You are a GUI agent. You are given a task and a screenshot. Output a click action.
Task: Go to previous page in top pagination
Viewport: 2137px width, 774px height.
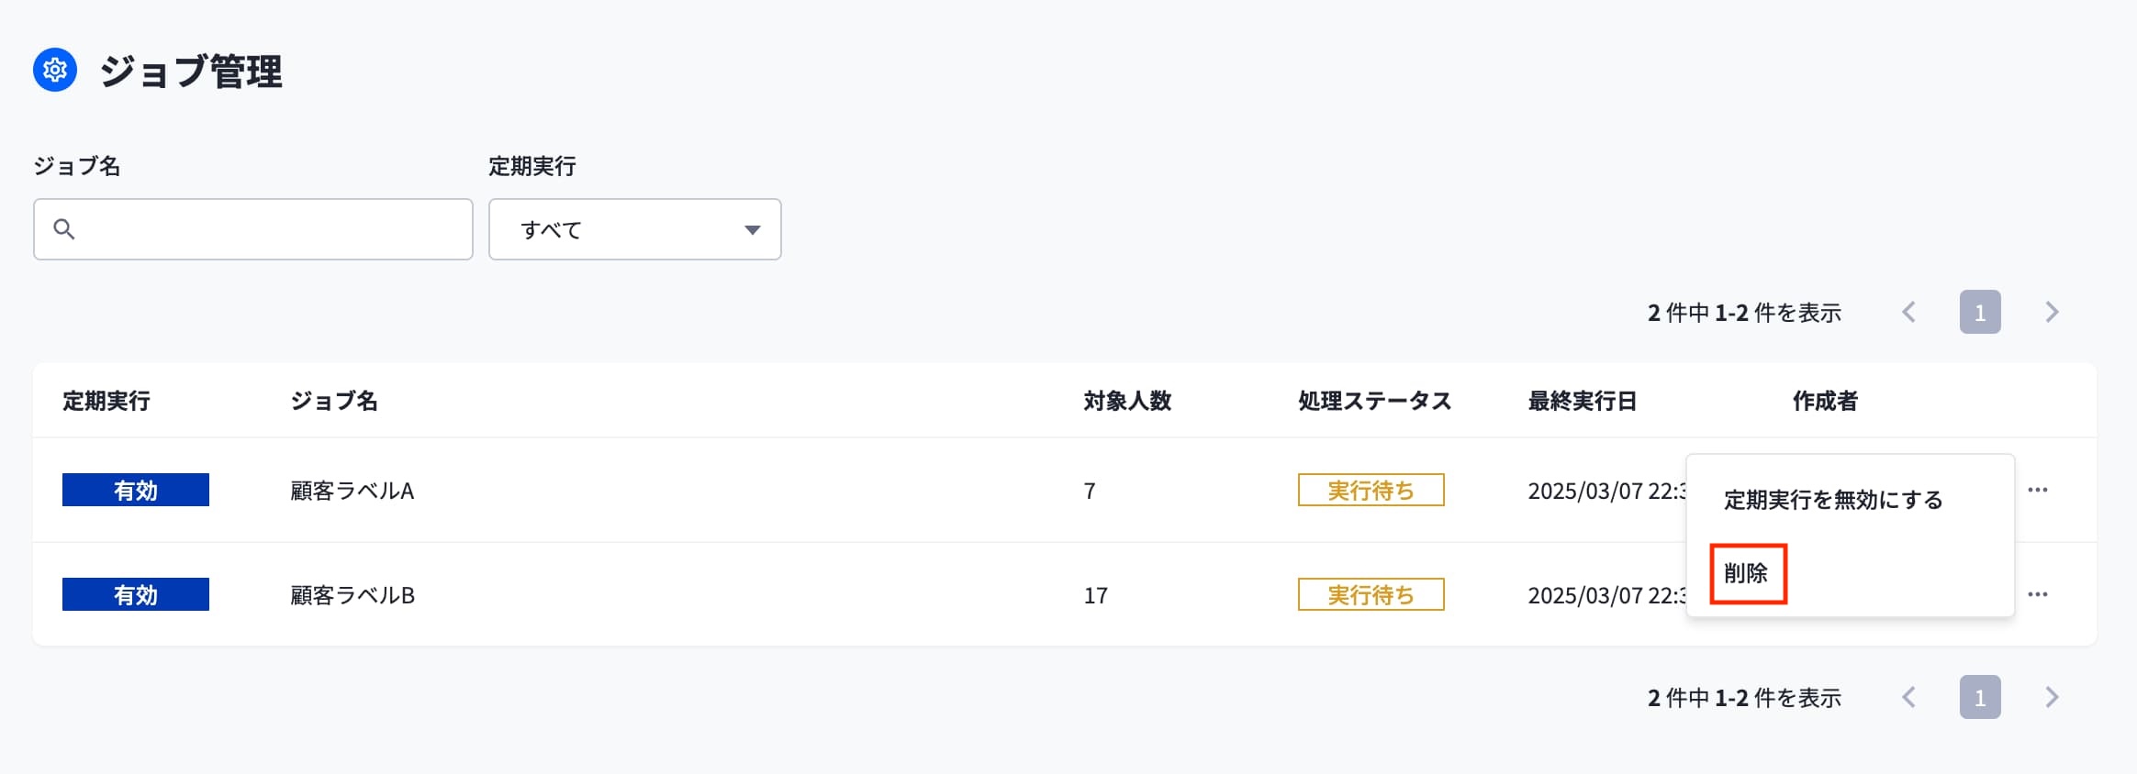click(1909, 313)
